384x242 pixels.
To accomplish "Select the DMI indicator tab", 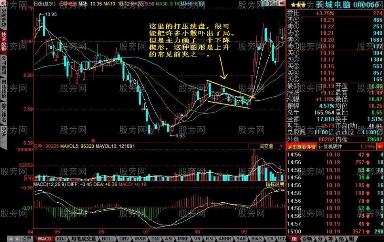I will pyautogui.click(x=156, y=239).
